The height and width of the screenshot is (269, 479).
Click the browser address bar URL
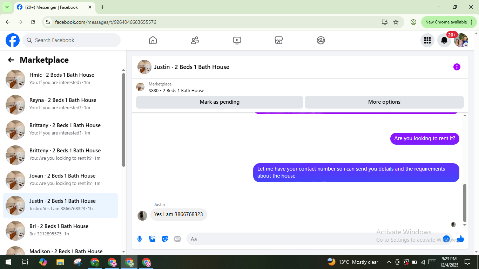(106, 22)
